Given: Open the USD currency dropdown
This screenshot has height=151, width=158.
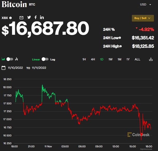Looking at the screenshot, I should pyautogui.click(x=147, y=4).
